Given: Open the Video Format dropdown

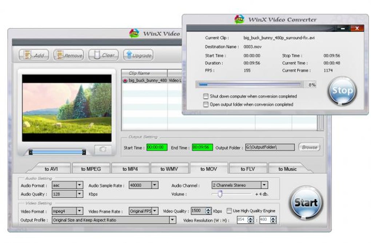Looking at the screenshot, I should tap(80, 211).
